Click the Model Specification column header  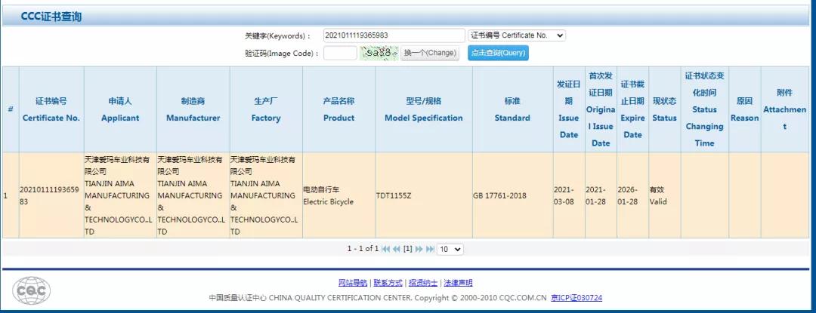[424, 109]
